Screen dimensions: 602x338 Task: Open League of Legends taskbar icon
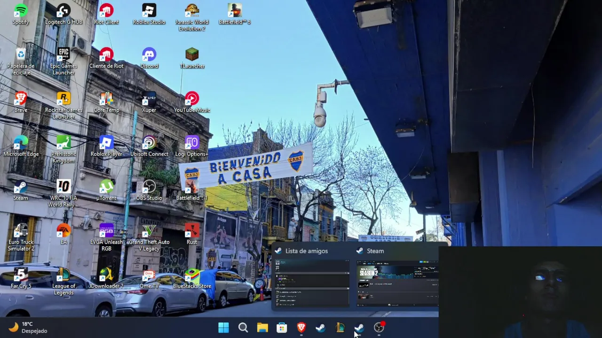[x=340, y=328]
